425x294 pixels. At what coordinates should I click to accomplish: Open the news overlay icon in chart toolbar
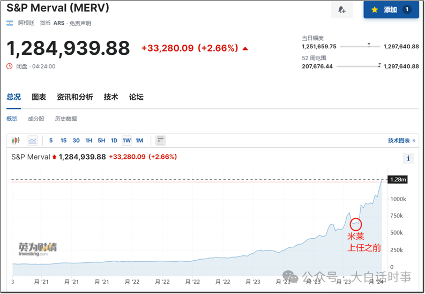160,141
